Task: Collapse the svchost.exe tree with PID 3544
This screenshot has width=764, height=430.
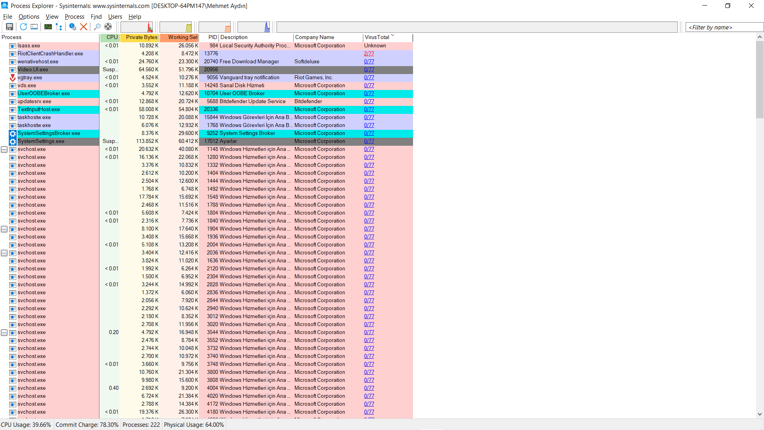Action: click(x=4, y=332)
